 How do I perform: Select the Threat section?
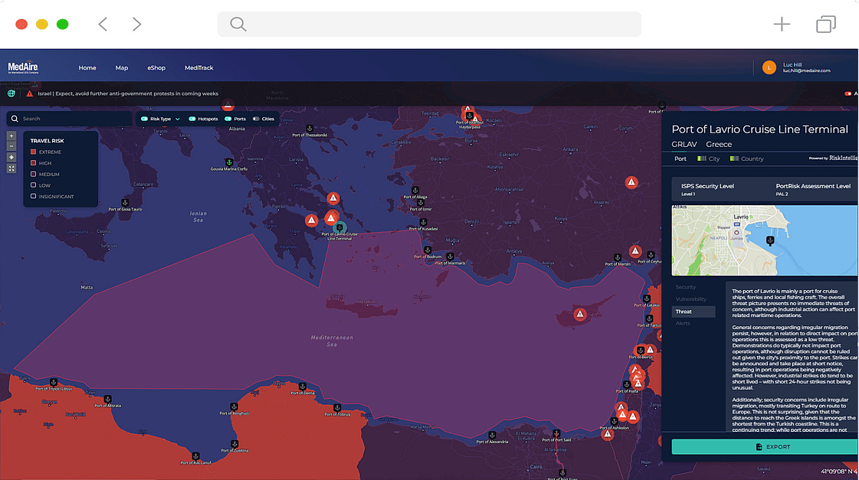(693, 312)
